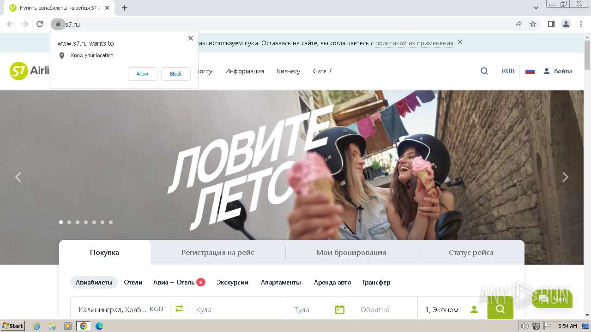Expand the tab search chevron
This screenshot has height=332, width=591.
point(536,8)
